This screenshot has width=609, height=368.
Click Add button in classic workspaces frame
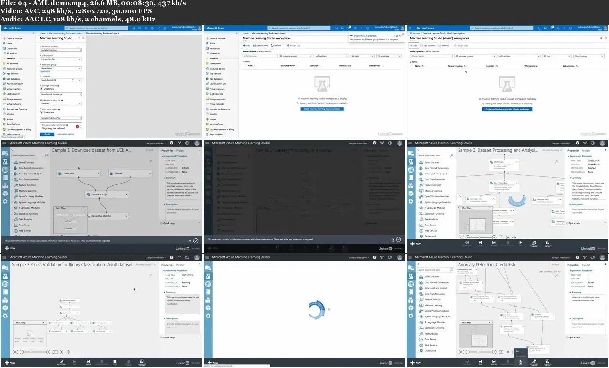tap(415, 46)
